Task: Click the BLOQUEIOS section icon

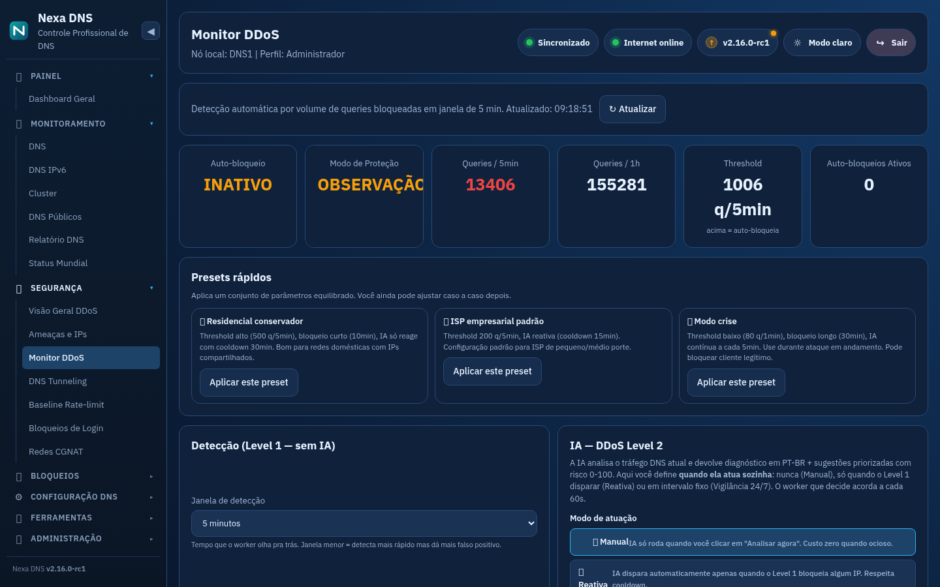Action: click(19, 477)
